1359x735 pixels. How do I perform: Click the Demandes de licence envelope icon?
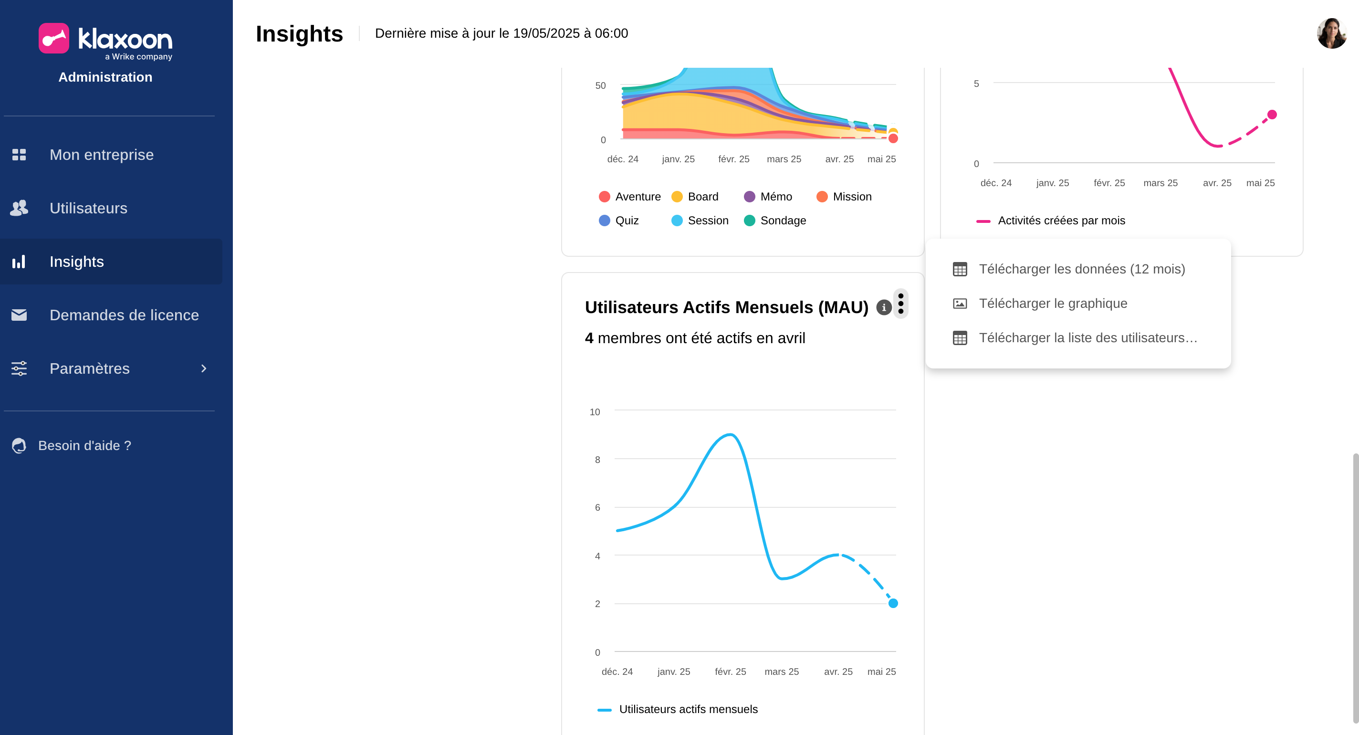point(19,315)
